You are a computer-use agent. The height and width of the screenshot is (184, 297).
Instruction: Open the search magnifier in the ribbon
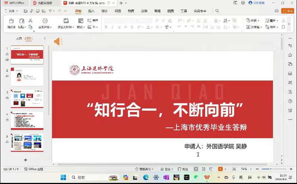click(217, 11)
